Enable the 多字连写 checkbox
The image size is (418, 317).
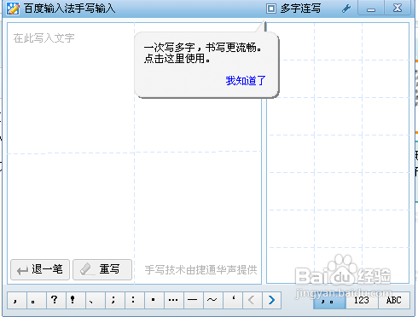coord(271,9)
